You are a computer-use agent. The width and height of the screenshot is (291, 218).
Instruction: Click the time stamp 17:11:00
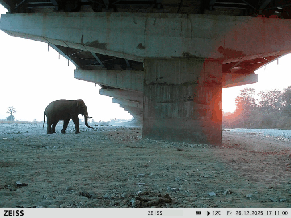point(277,213)
